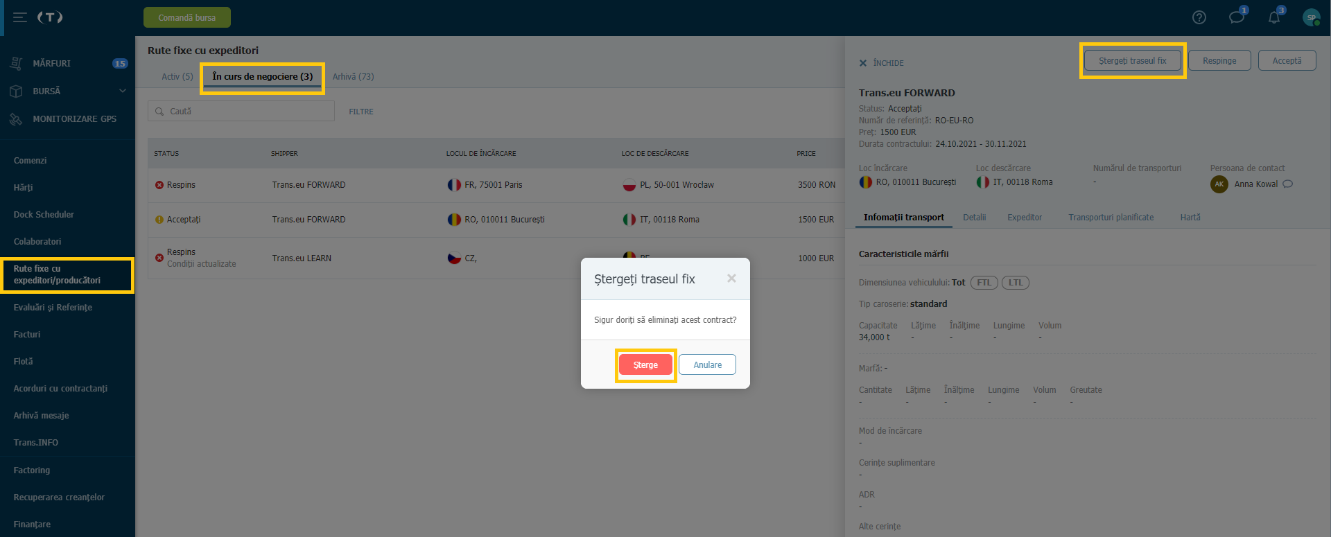
Task: Click the Caută search field
Action: point(241,111)
